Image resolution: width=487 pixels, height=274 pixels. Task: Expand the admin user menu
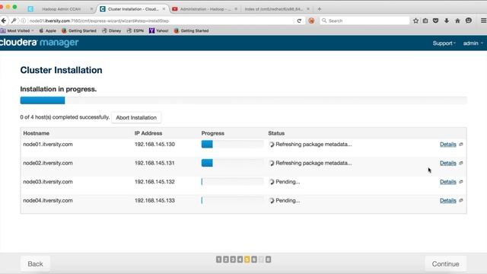473,43
